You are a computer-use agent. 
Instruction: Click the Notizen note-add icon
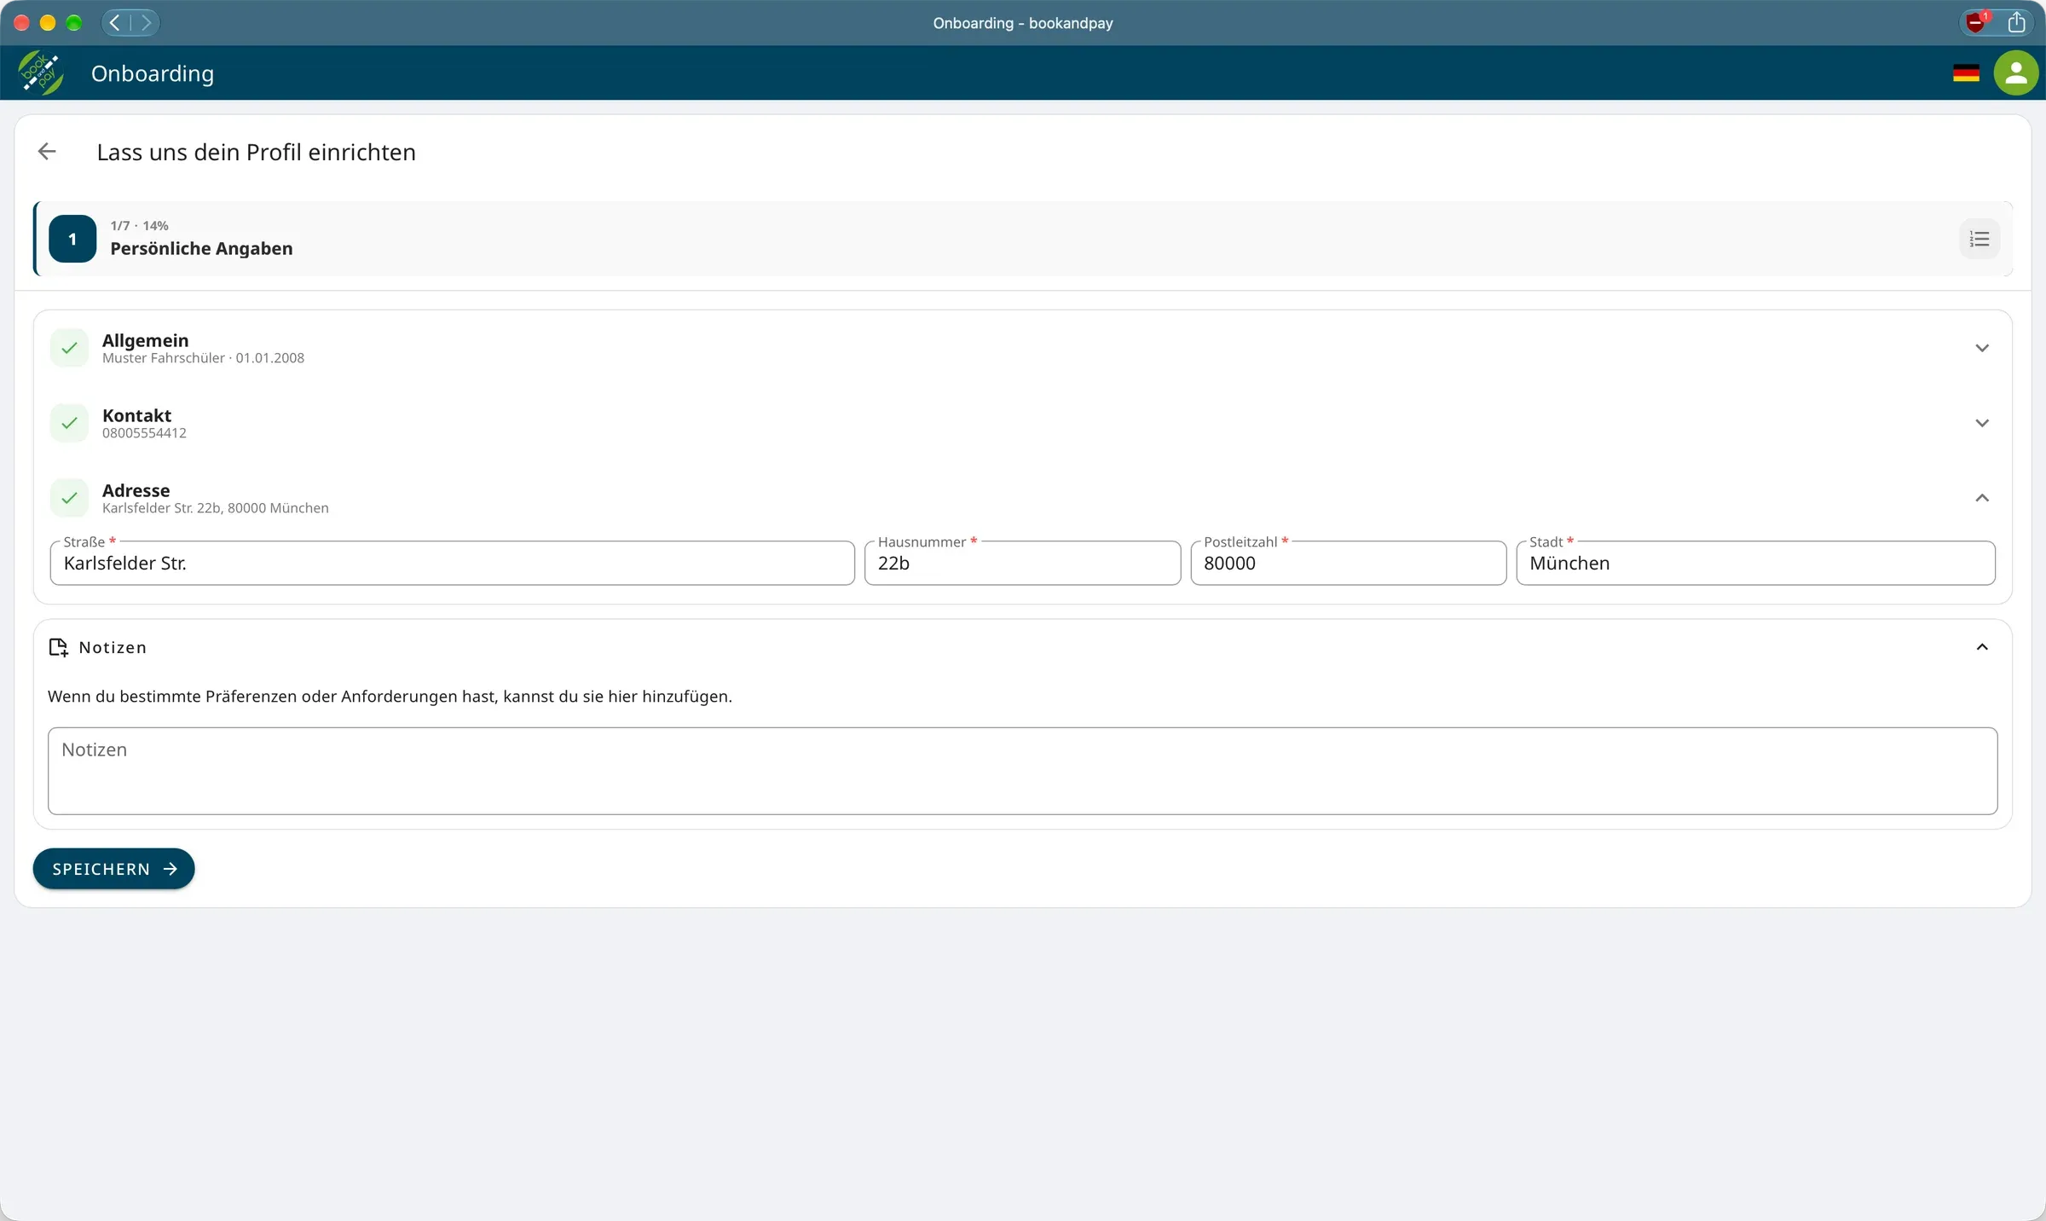click(x=59, y=647)
